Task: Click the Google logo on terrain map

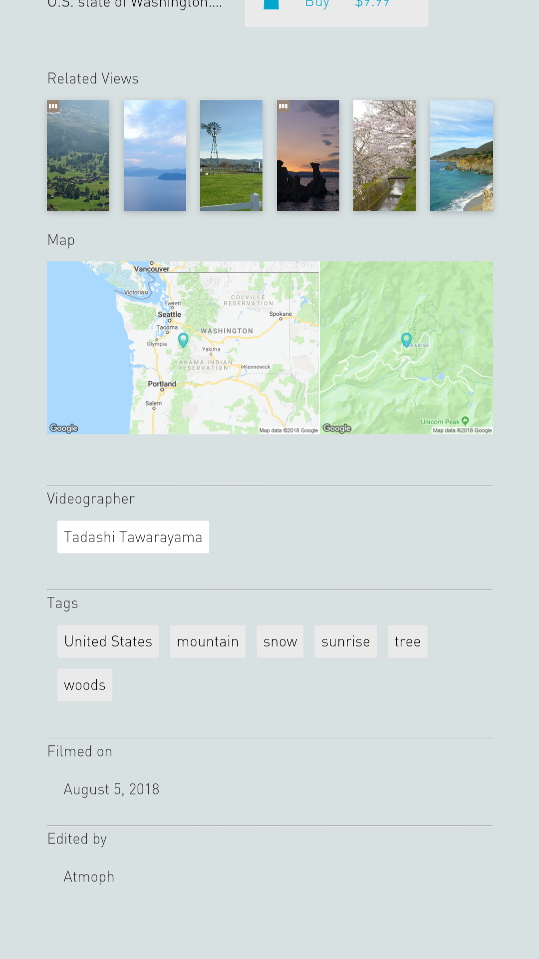Action: click(x=337, y=428)
